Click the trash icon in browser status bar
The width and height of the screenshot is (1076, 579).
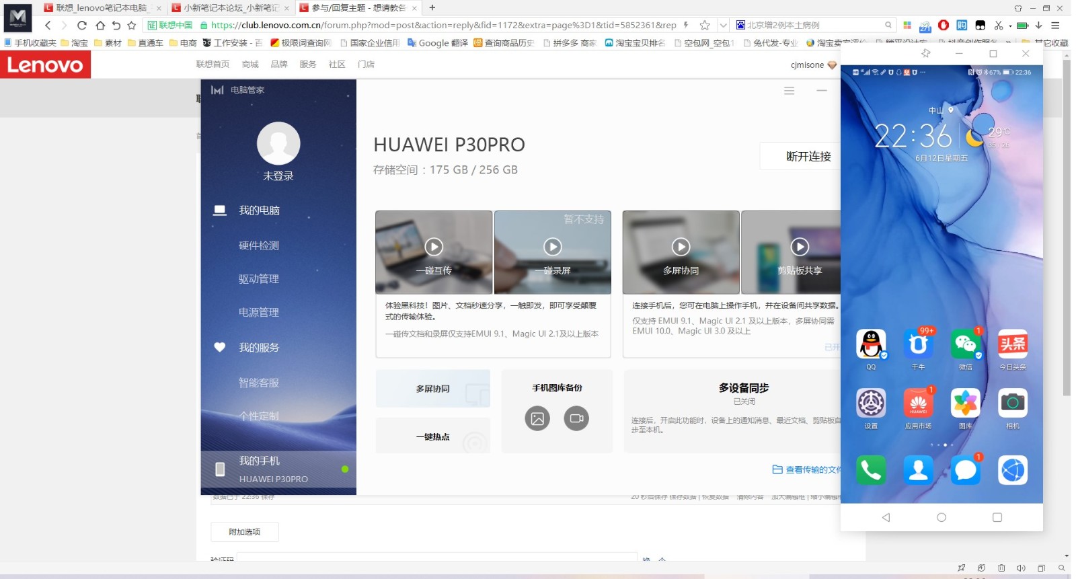click(x=1001, y=568)
